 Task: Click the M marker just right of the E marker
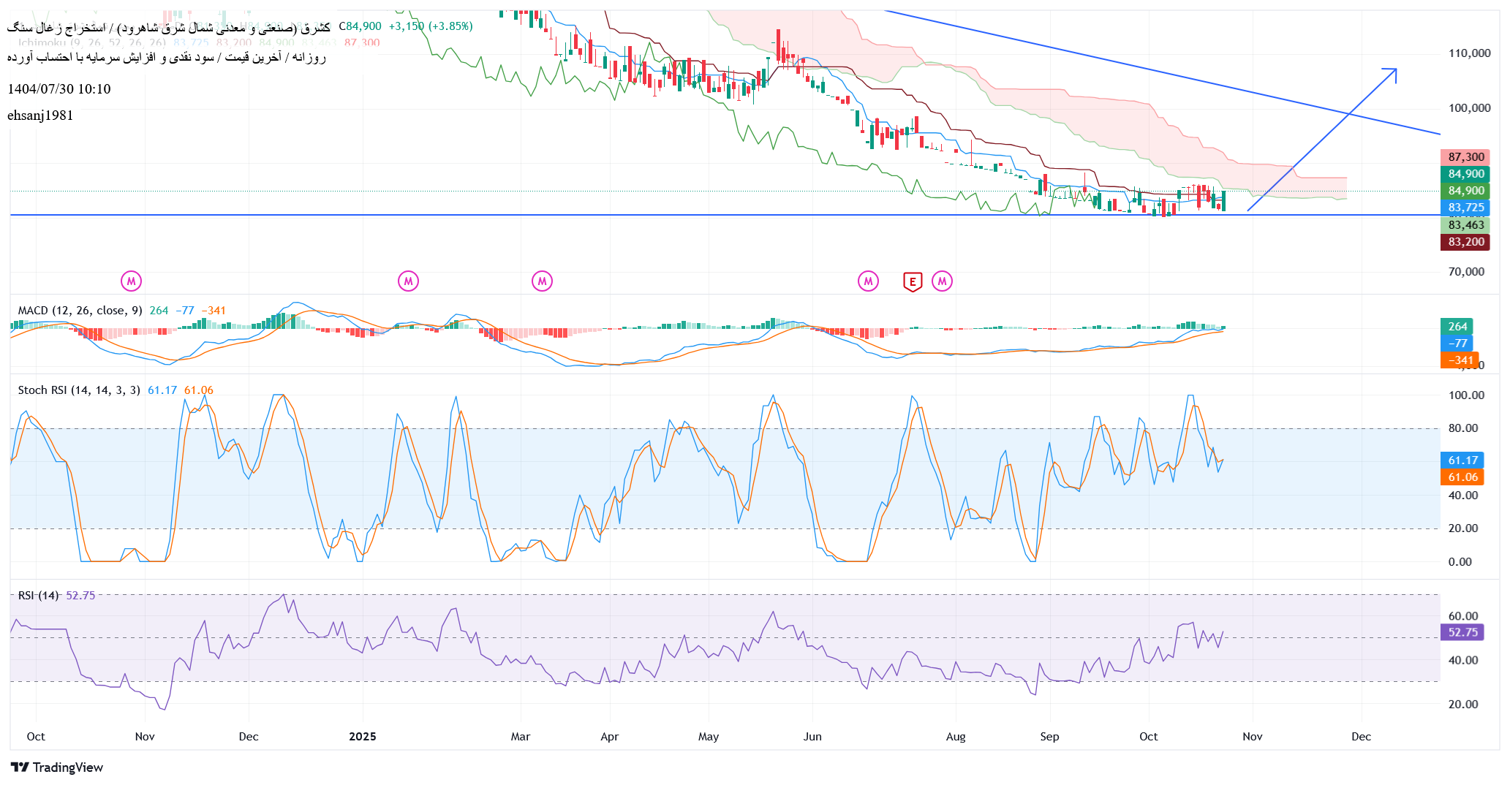tap(942, 281)
